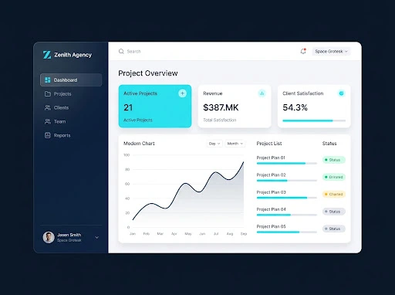Click plus icon on Active Projects card
Screen dimensions: 395x295
click(x=182, y=93)
